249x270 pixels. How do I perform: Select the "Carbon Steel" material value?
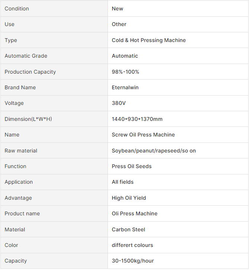[x=128, y=229]
